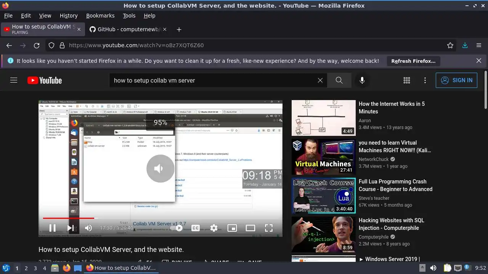488x274 pixels.
Task: Click the taskbar Firefox window entry
Action: point(120,268)
